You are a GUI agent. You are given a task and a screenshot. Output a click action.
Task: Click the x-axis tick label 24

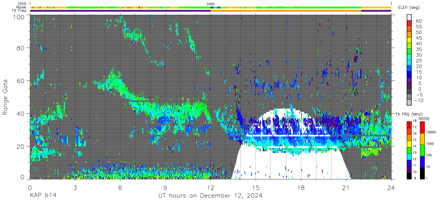coord(391,187)
